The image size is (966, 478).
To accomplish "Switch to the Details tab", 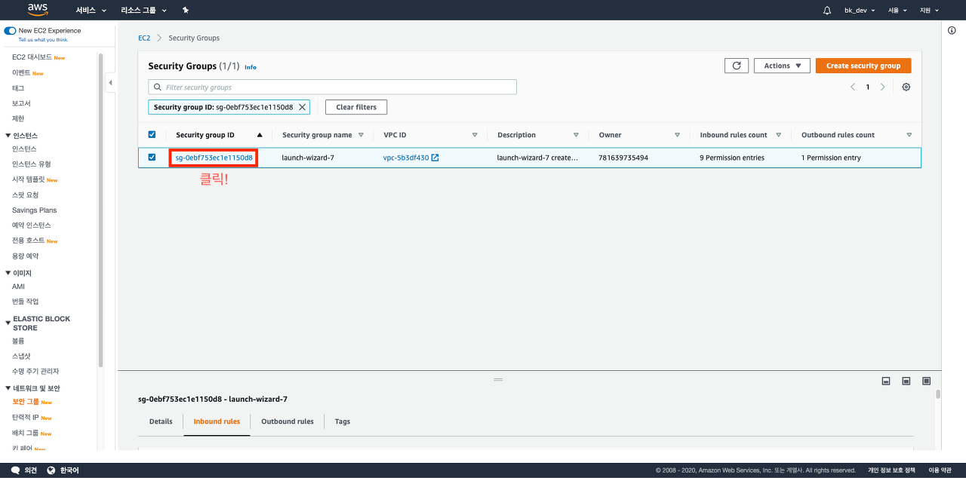I will [161, 421].
